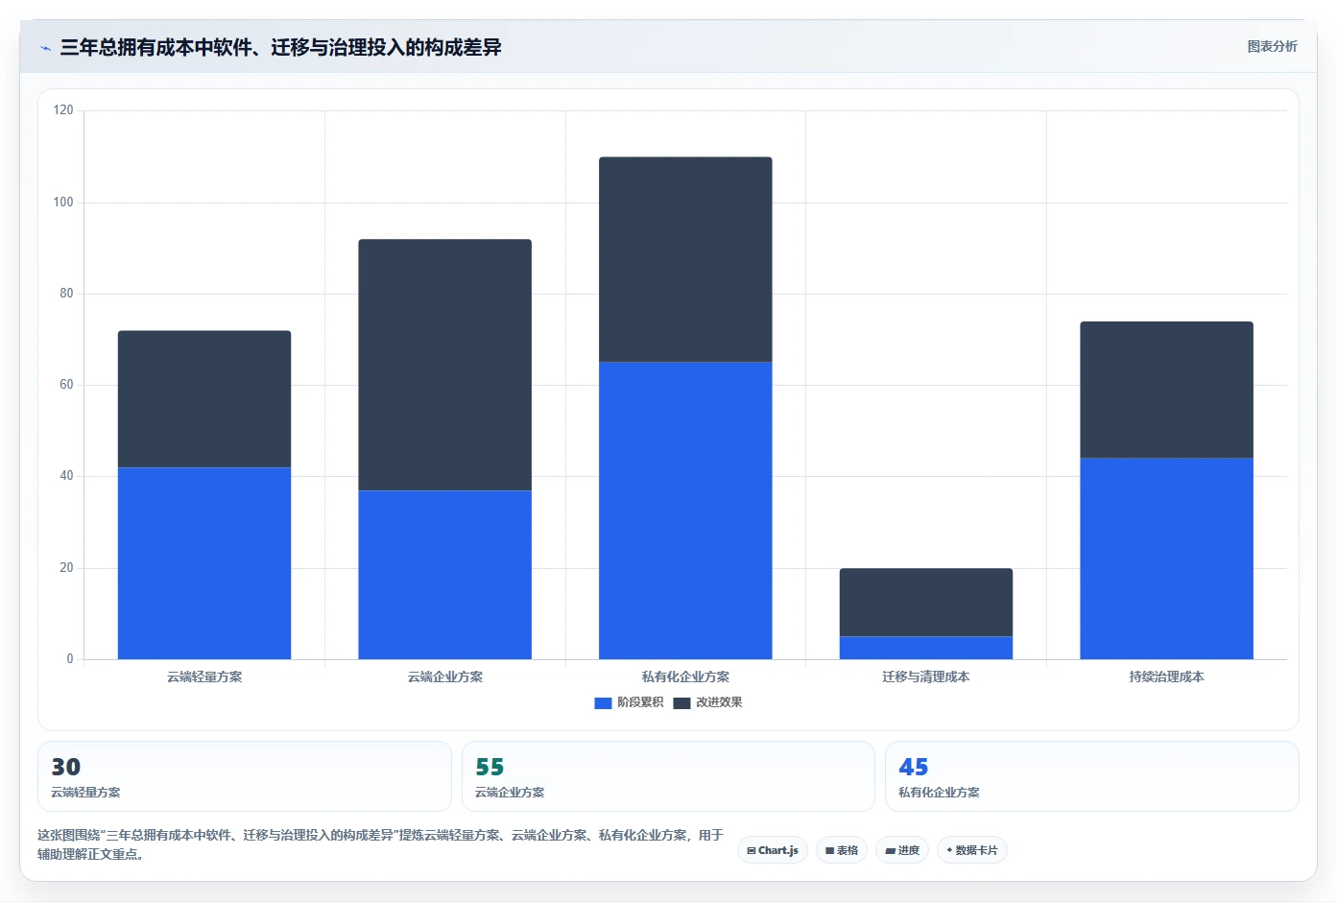Click the blue bar segment for 持续治理成本

click(1166, 558)
